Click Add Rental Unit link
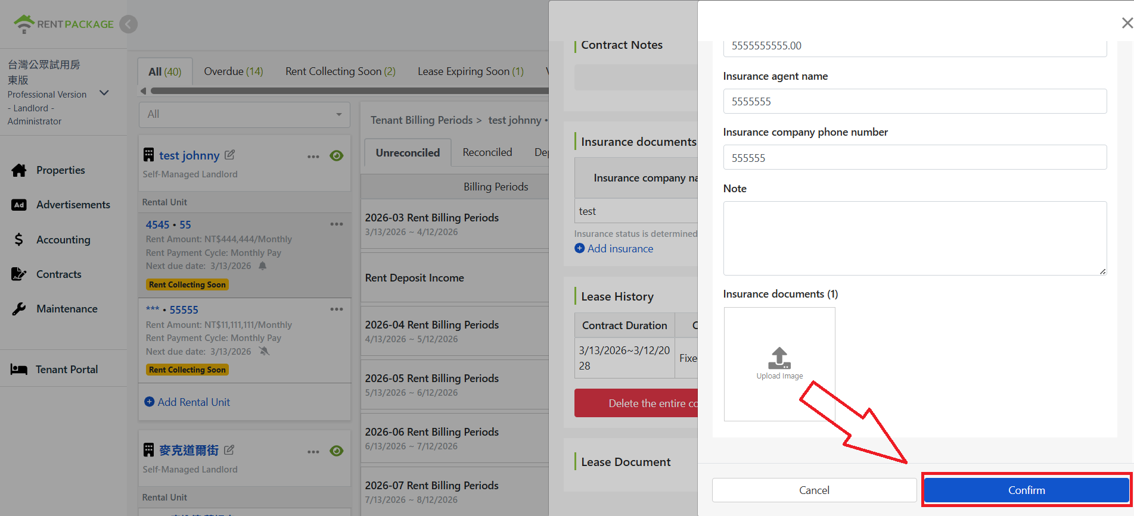This screenshot has width=1134, height=516. [x=194, y=402]
